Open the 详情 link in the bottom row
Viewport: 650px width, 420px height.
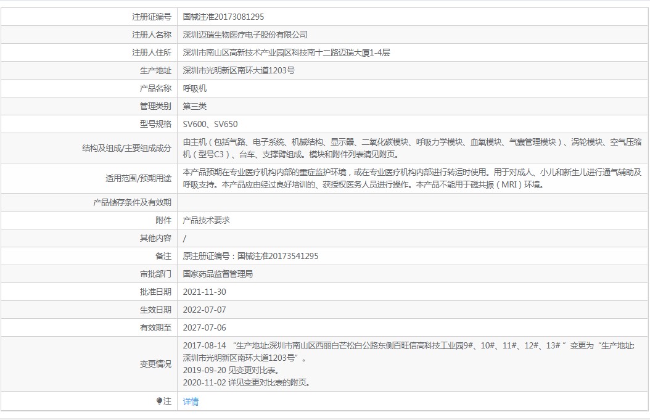pyautogui.click(x=191, y=401)
